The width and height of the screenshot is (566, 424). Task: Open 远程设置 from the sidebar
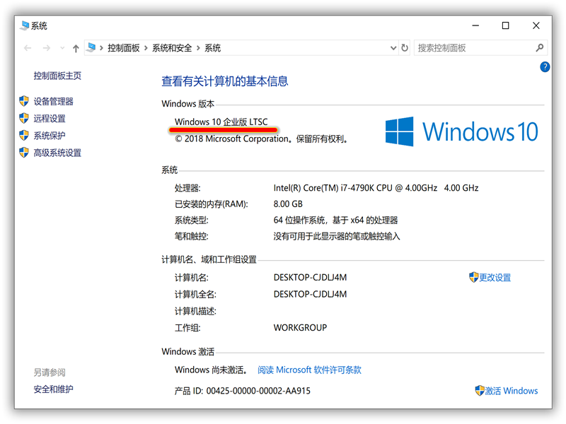[49, 119]
